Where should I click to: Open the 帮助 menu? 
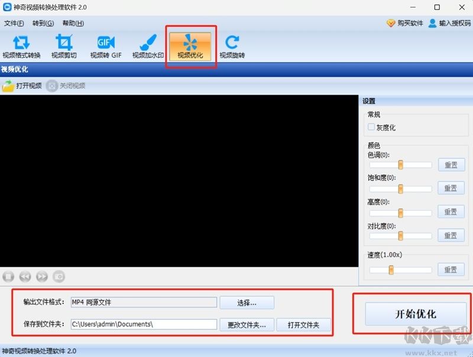(72, 23)
